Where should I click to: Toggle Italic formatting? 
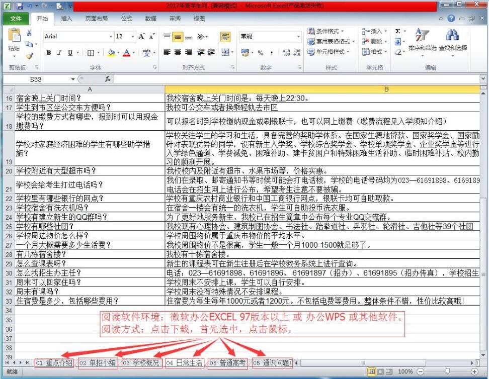coord(59,53)
